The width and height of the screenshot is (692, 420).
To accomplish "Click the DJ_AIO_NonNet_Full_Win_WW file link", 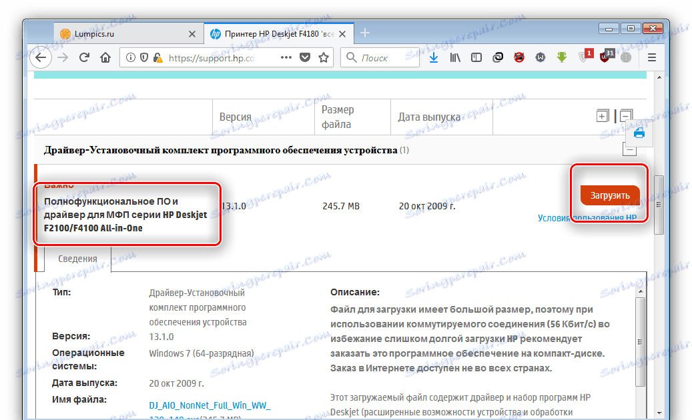I will tap(210, 405).
